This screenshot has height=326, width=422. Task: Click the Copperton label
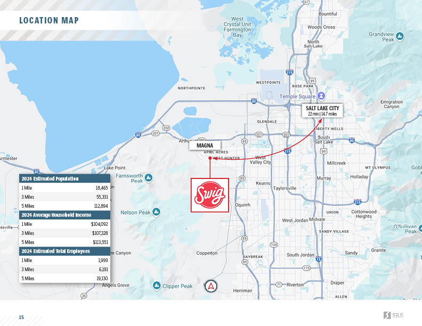(207, 253)
